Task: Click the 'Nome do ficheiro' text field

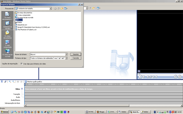Action: click(x=48, y=54)
